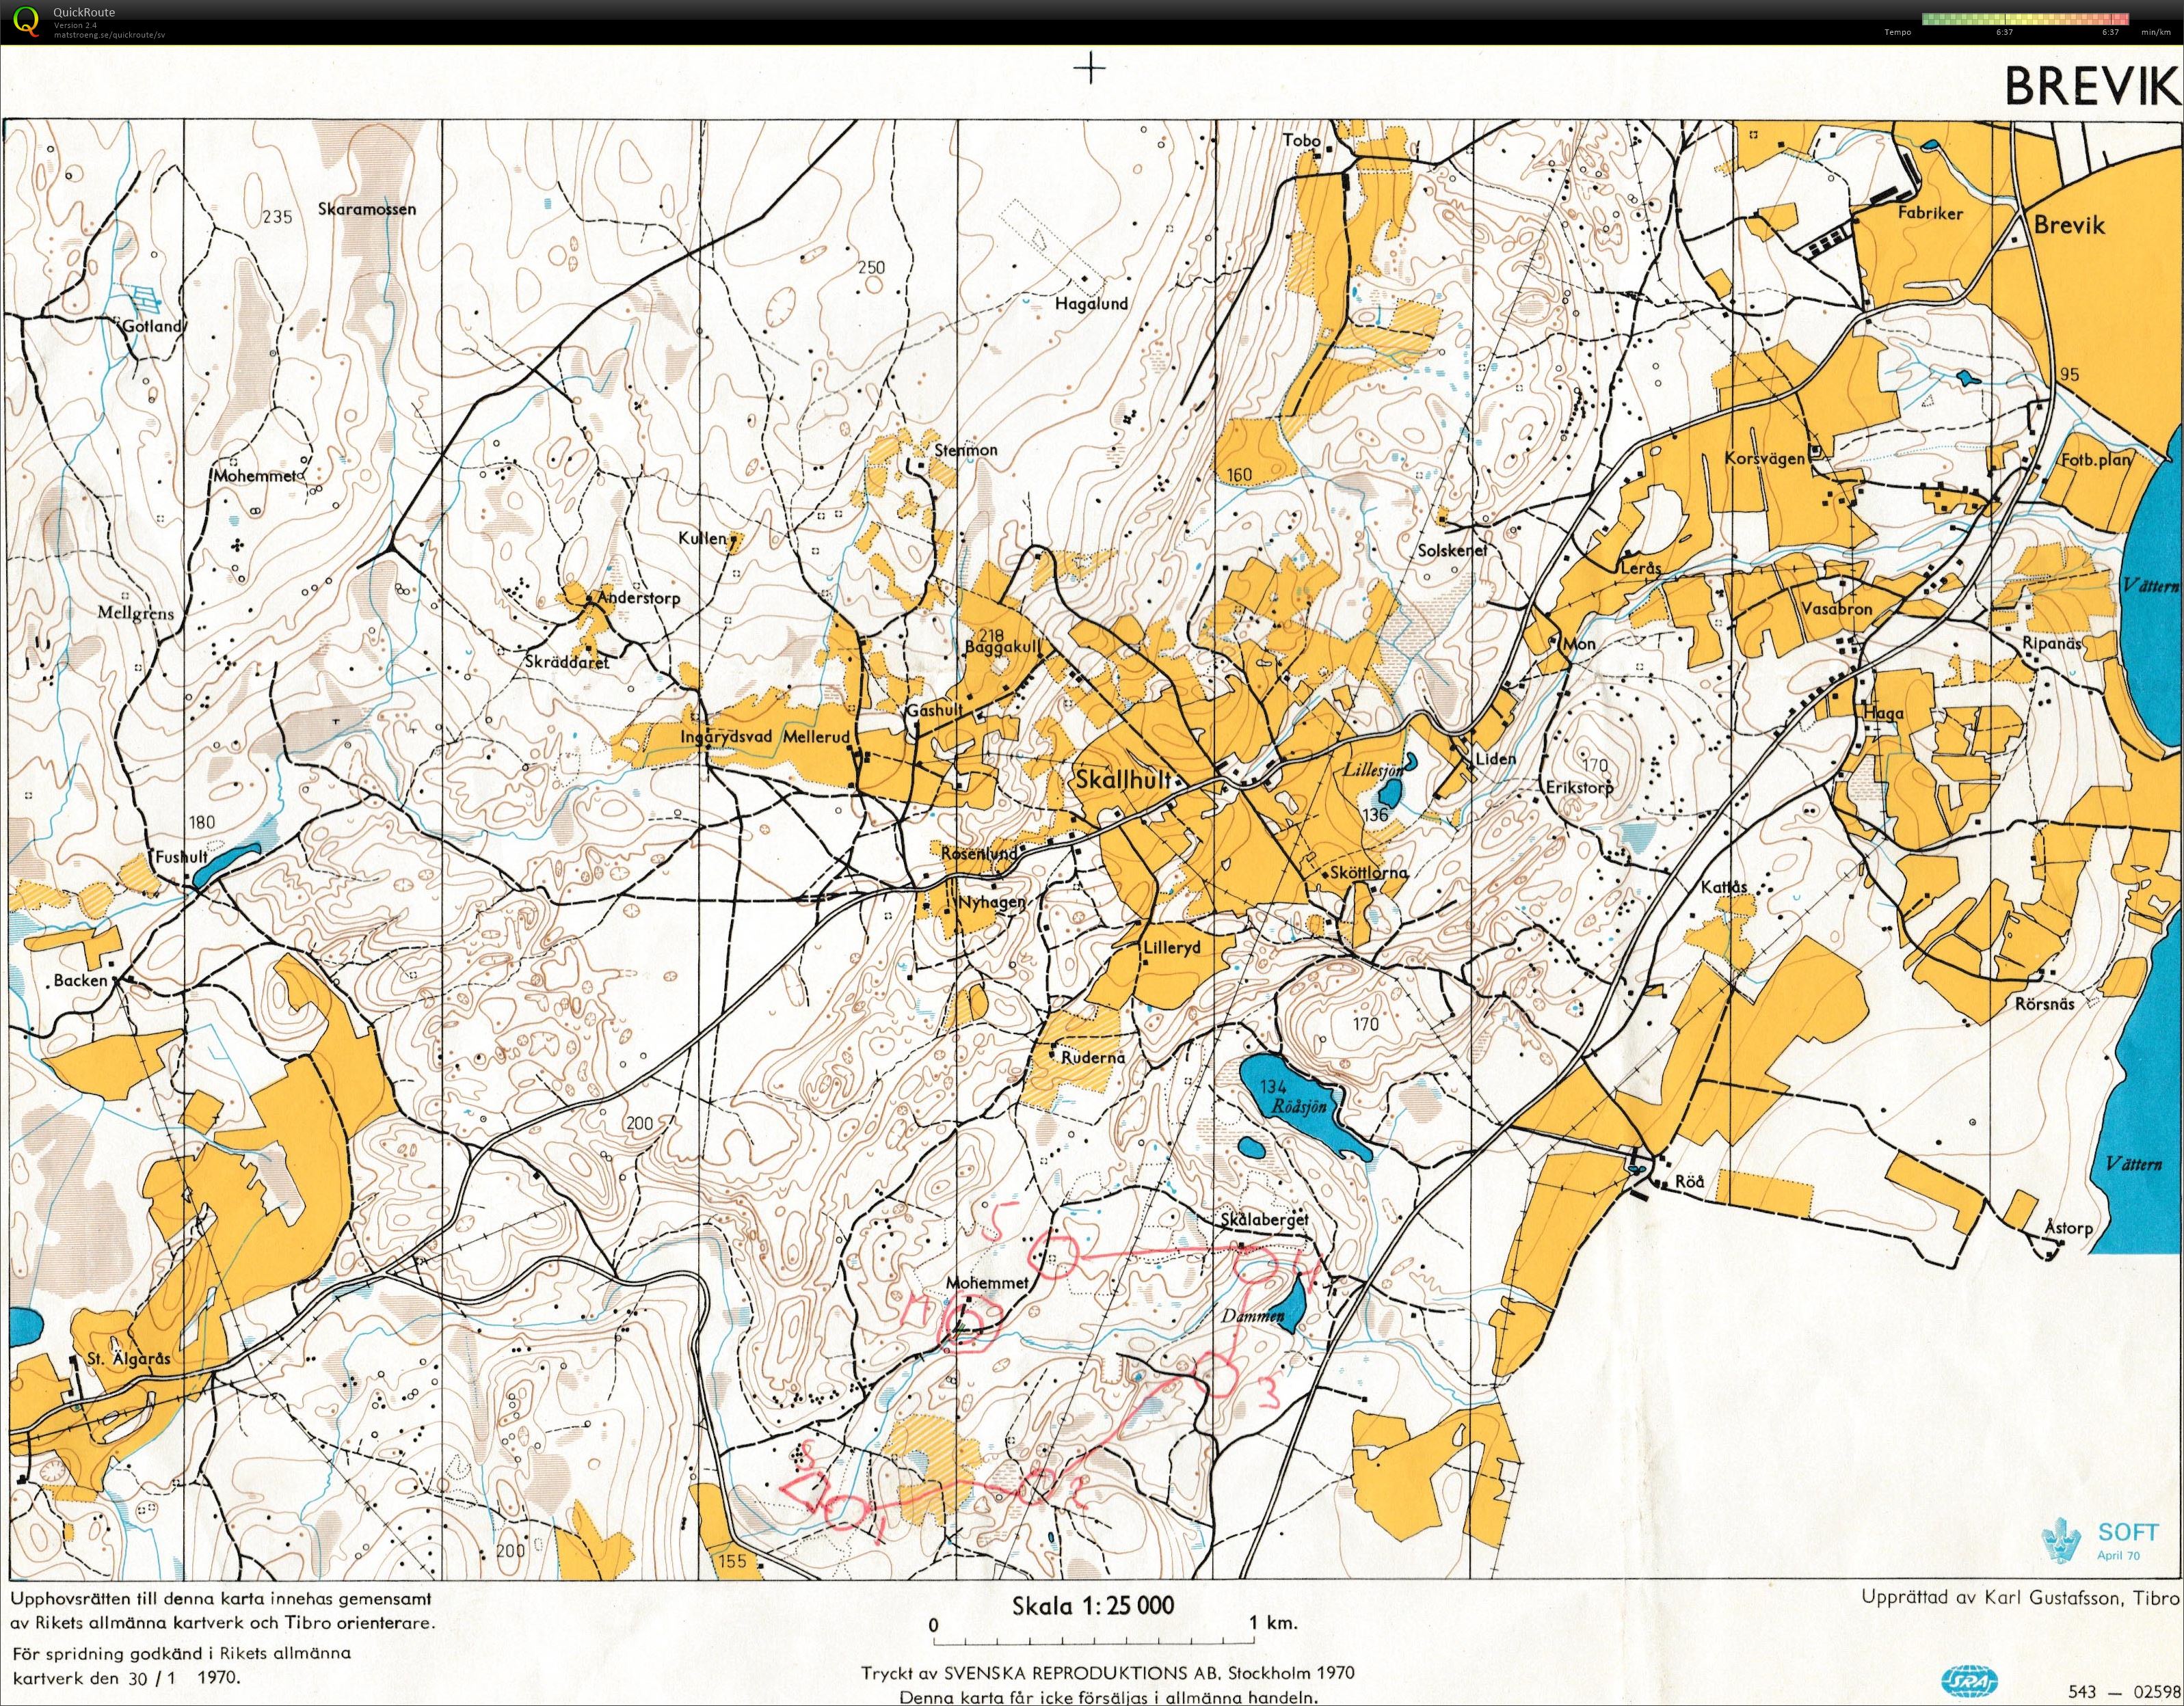Click the 'Korsvägen' place label
The image size is (2184, 1706).
[x=1765, y=459]
